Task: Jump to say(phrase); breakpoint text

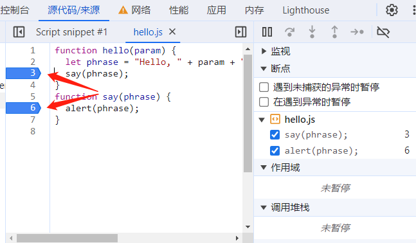Action: tap(316, 135)
